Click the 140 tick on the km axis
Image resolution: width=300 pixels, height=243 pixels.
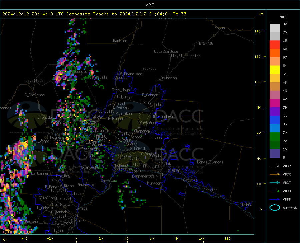258,31
